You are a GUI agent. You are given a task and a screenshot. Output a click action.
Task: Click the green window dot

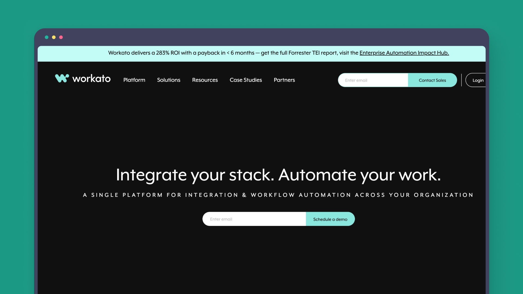pos(47,37)
